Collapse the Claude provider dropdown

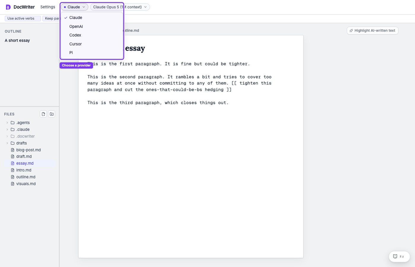pos(74,7)
